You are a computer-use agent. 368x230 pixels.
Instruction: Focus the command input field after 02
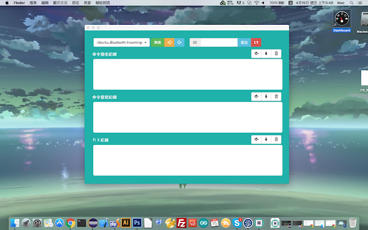tap(218, 43)
